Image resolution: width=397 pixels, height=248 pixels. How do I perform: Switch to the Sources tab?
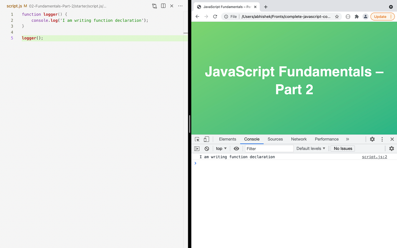coord(275,139)
